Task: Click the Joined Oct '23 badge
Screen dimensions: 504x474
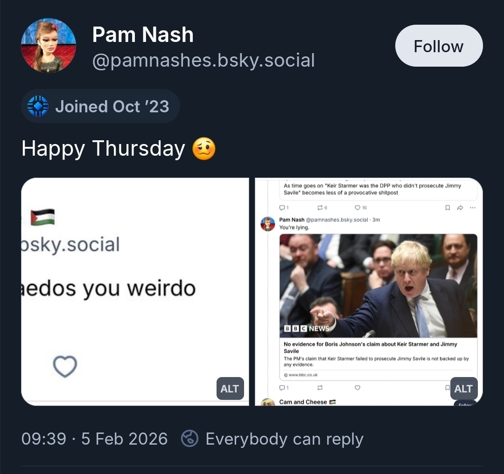Action: [100, 106]
